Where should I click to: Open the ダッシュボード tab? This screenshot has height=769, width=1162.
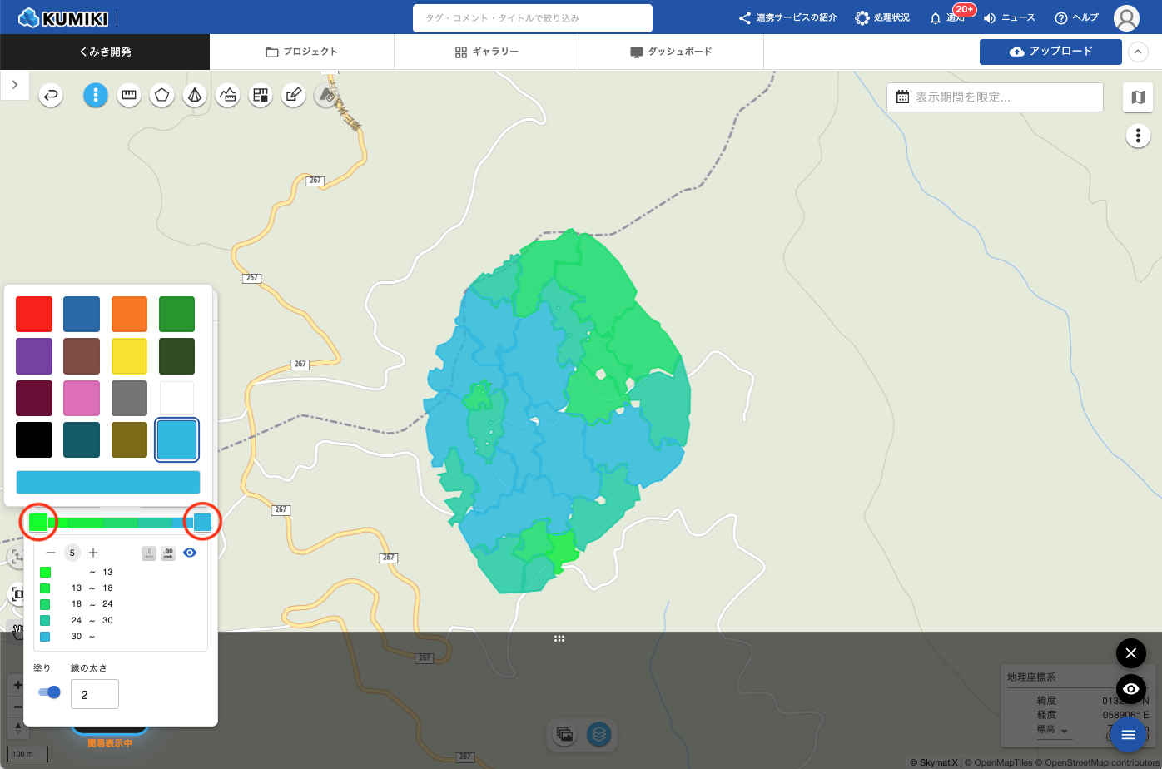[671, 52]
